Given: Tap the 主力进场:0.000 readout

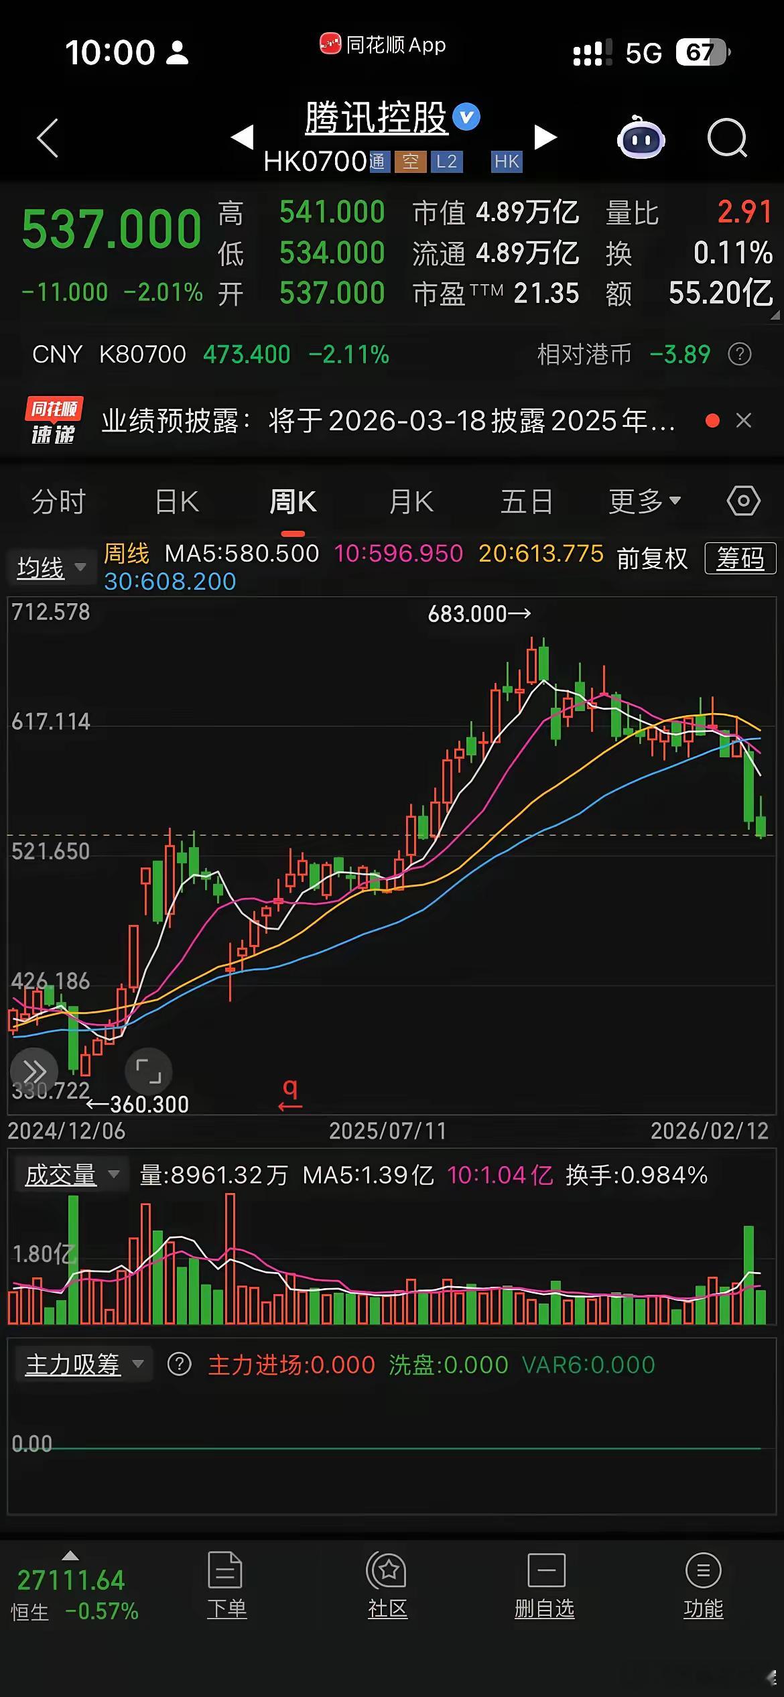Looking at the screenshot, I should coord(291,1365).
